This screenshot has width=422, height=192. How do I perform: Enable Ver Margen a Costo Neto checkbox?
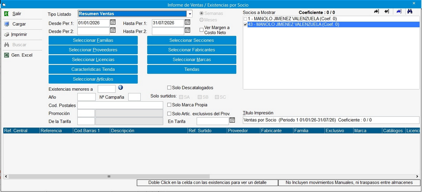coord(201,30)
